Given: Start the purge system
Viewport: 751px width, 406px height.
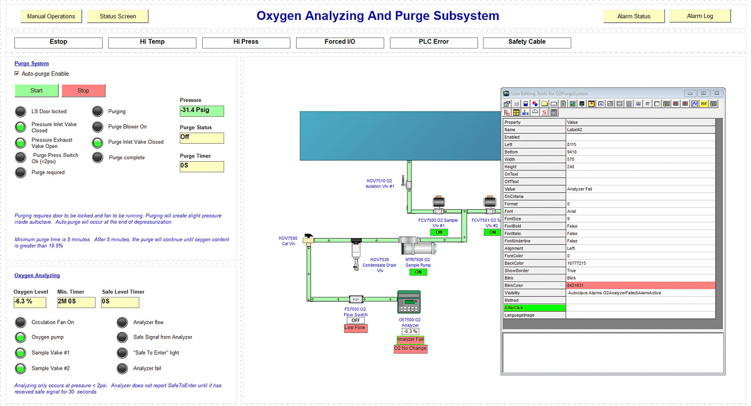Looking at the screenshot, I should click(36, 91).
